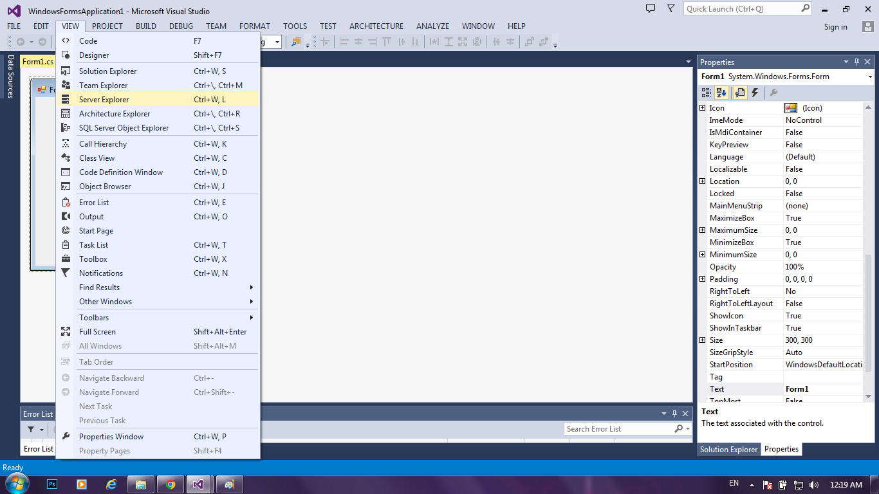Image resolution: width=879 pixels, height=494 pixels.
Task: Click the Code (F7) menu entry
Action: (158, 41)
